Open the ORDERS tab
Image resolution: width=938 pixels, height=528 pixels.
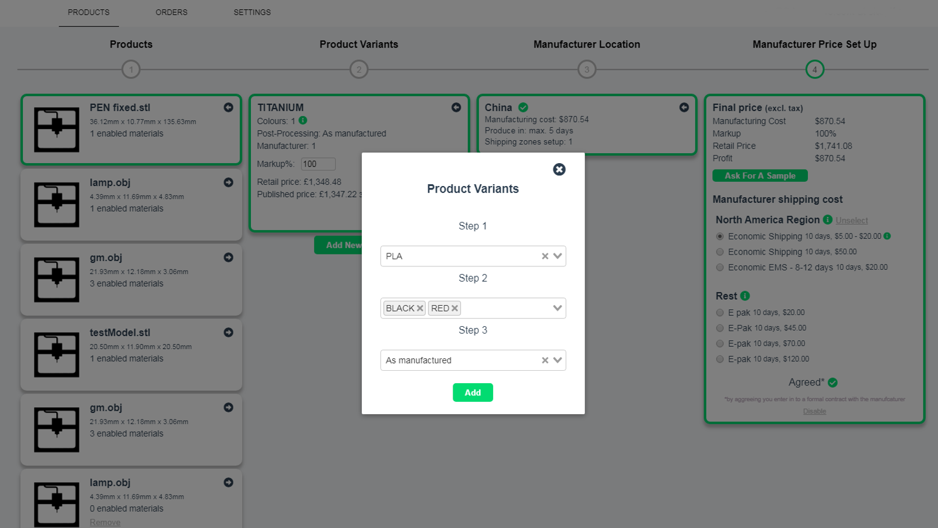(171, 12)
